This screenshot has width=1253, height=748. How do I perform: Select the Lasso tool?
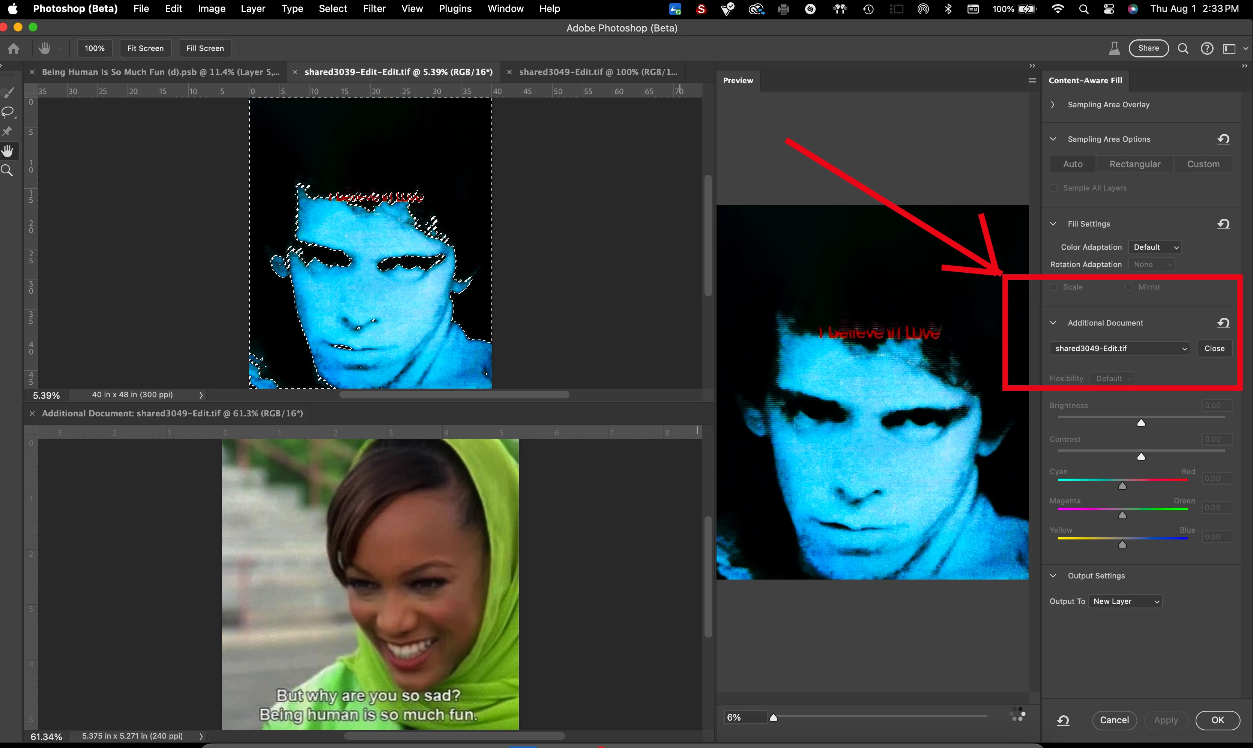tap(8, 112)
